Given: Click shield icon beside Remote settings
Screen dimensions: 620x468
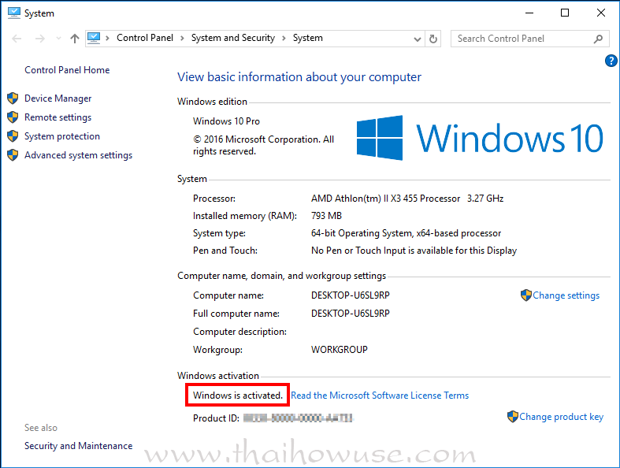Looking at the screenshot, I should [x=13, y=117].
